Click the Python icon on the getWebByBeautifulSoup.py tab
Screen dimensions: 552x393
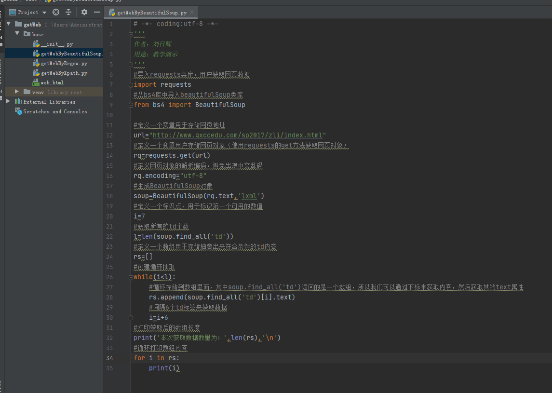[112, 13]
